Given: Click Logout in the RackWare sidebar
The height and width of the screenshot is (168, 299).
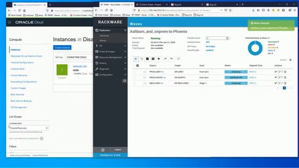Looking at the screenshot, I should [118, 149].
